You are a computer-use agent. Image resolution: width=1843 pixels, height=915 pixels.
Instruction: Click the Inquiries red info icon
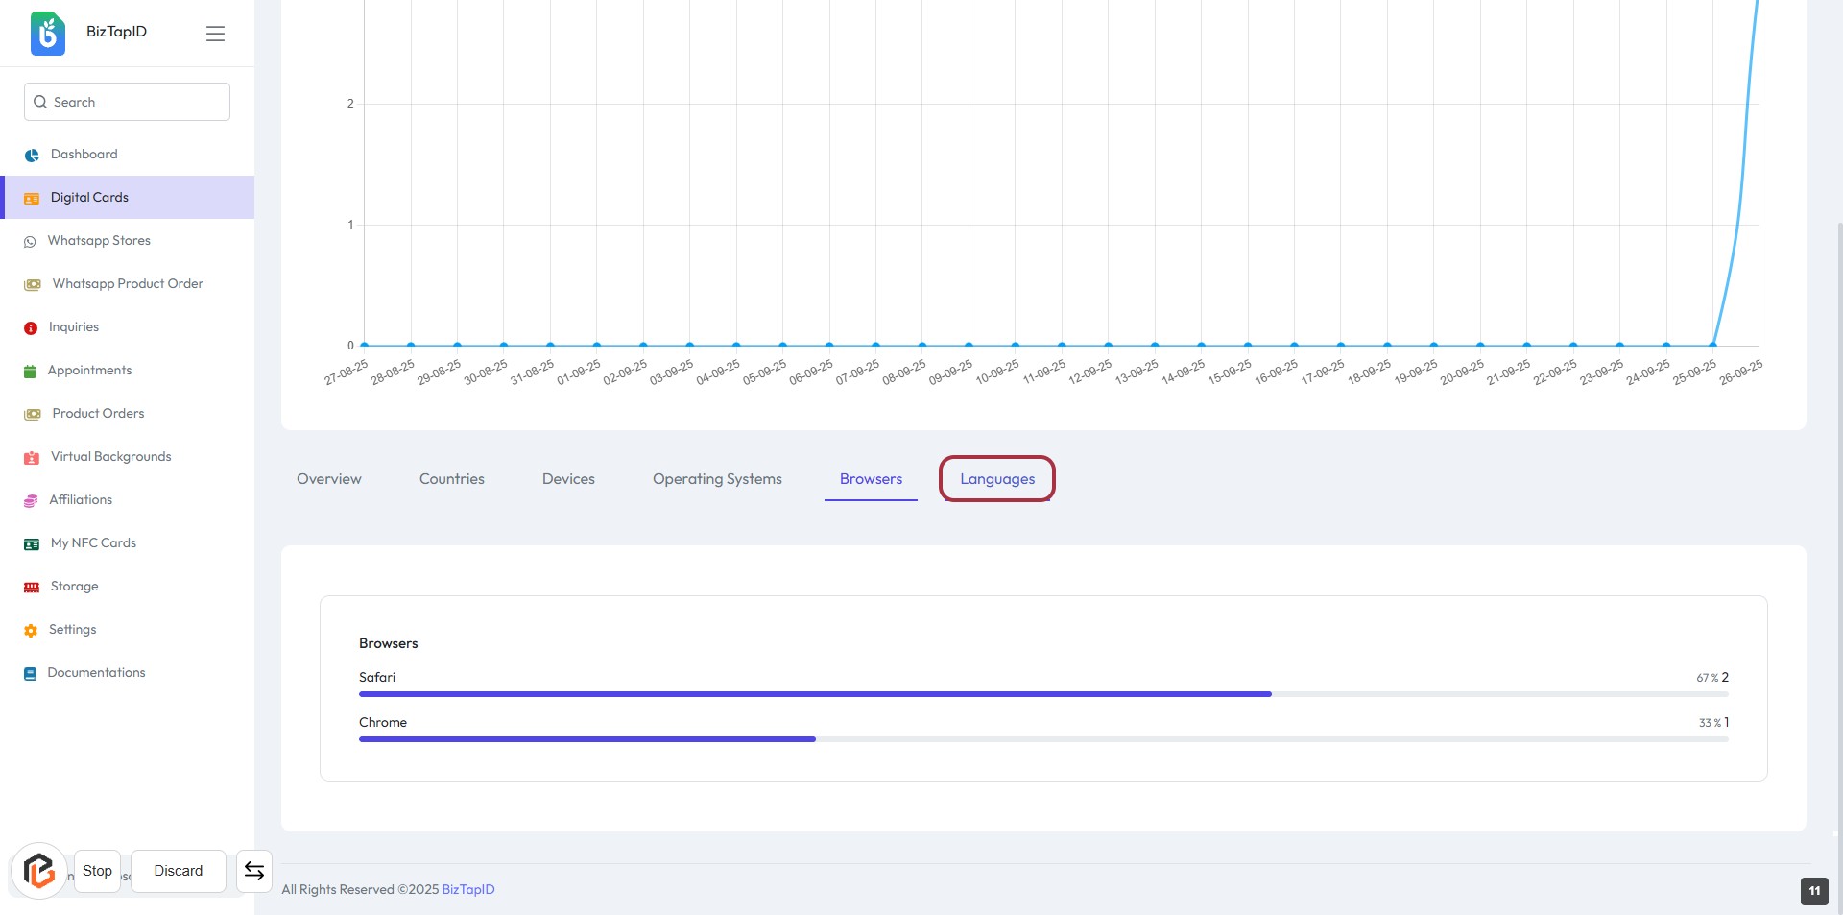[31, 328]
